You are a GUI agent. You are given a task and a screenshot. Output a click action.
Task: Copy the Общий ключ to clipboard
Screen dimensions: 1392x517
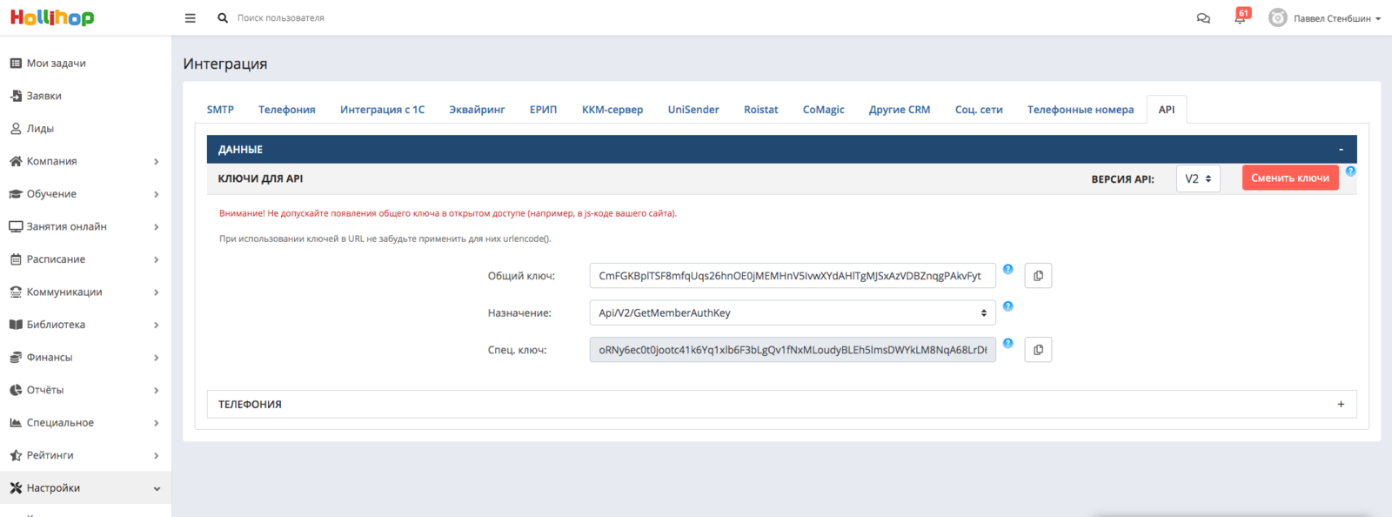[x=1038, y=276]
